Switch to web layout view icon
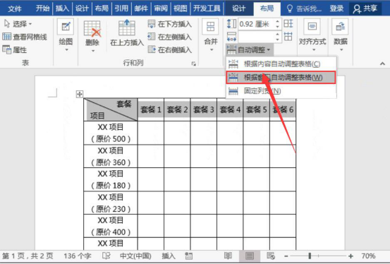This screenshot has width=390, height=264. [x=271, y=256]
